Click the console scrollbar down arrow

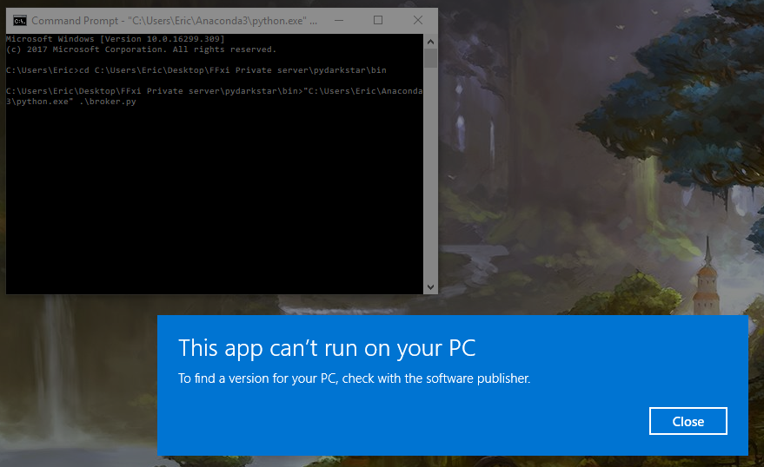click(x=430, y=287)
